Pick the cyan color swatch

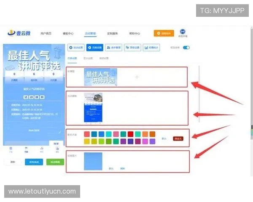109,134
